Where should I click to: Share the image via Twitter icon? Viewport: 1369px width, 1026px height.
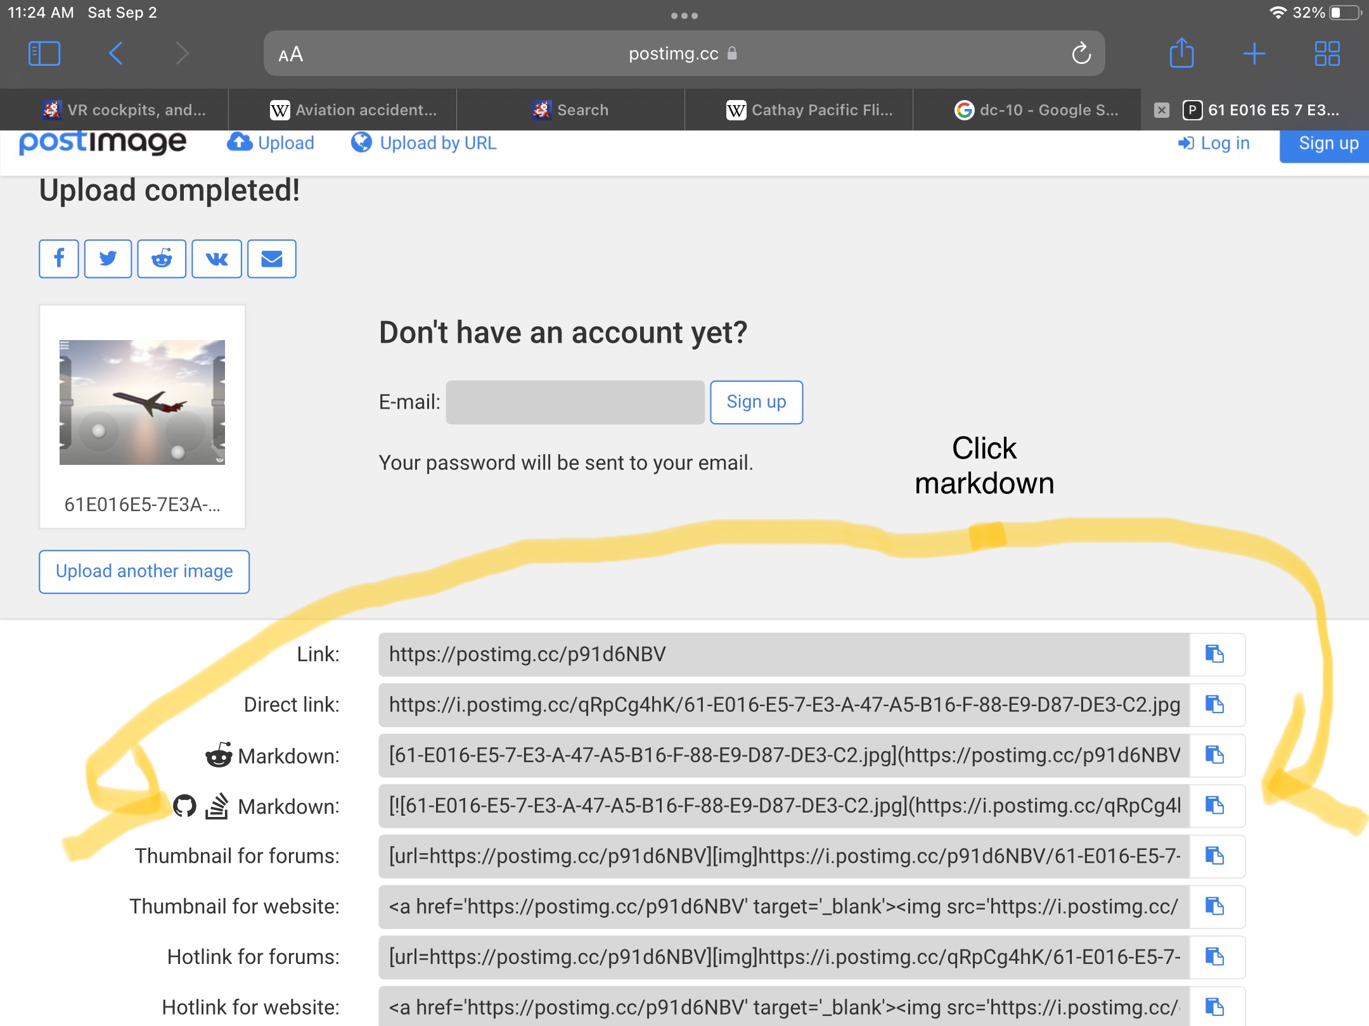[x=108, y=258]
